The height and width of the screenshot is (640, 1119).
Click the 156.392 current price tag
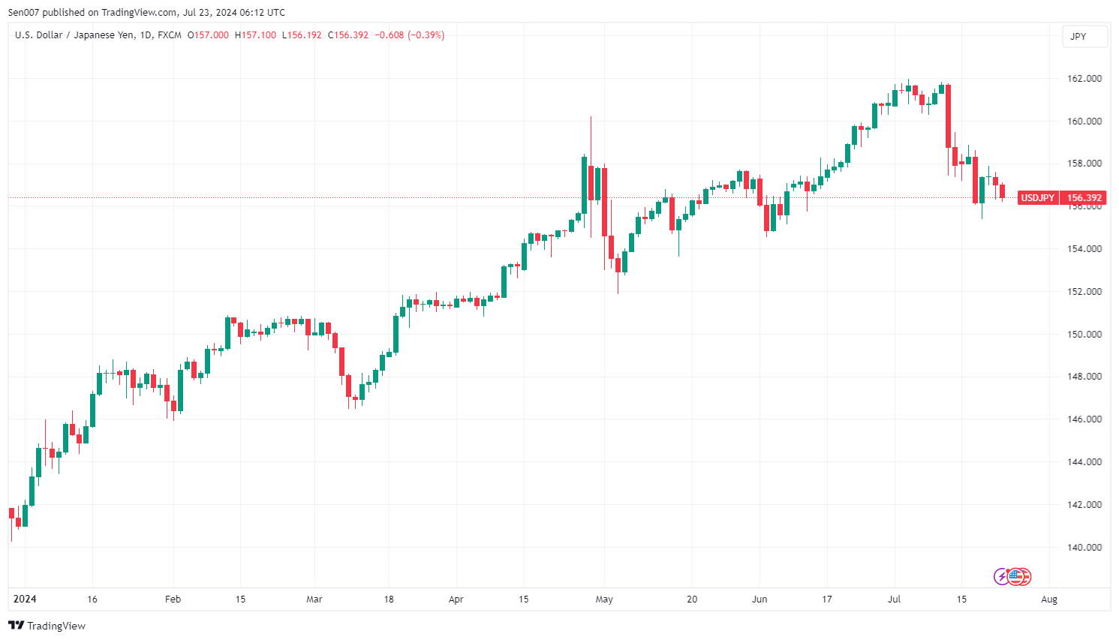pyautogui.click(x=1084, y=198)
